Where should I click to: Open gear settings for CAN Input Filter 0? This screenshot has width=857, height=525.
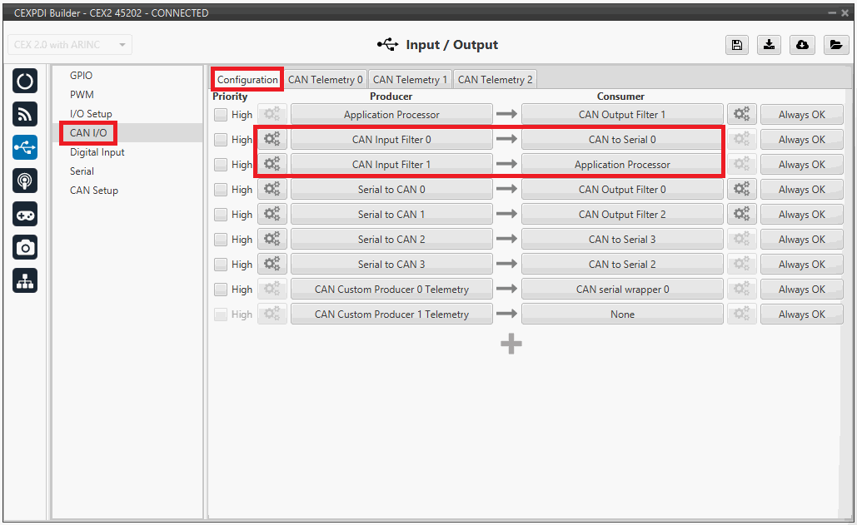tap(272, 140)
